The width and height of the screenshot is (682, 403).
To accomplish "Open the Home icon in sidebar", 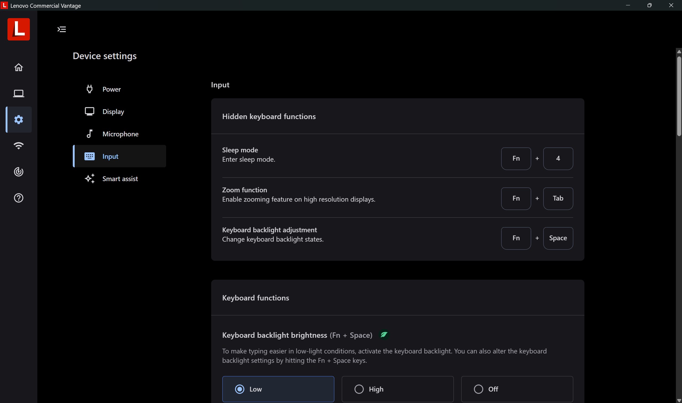I will click(18, 67).
